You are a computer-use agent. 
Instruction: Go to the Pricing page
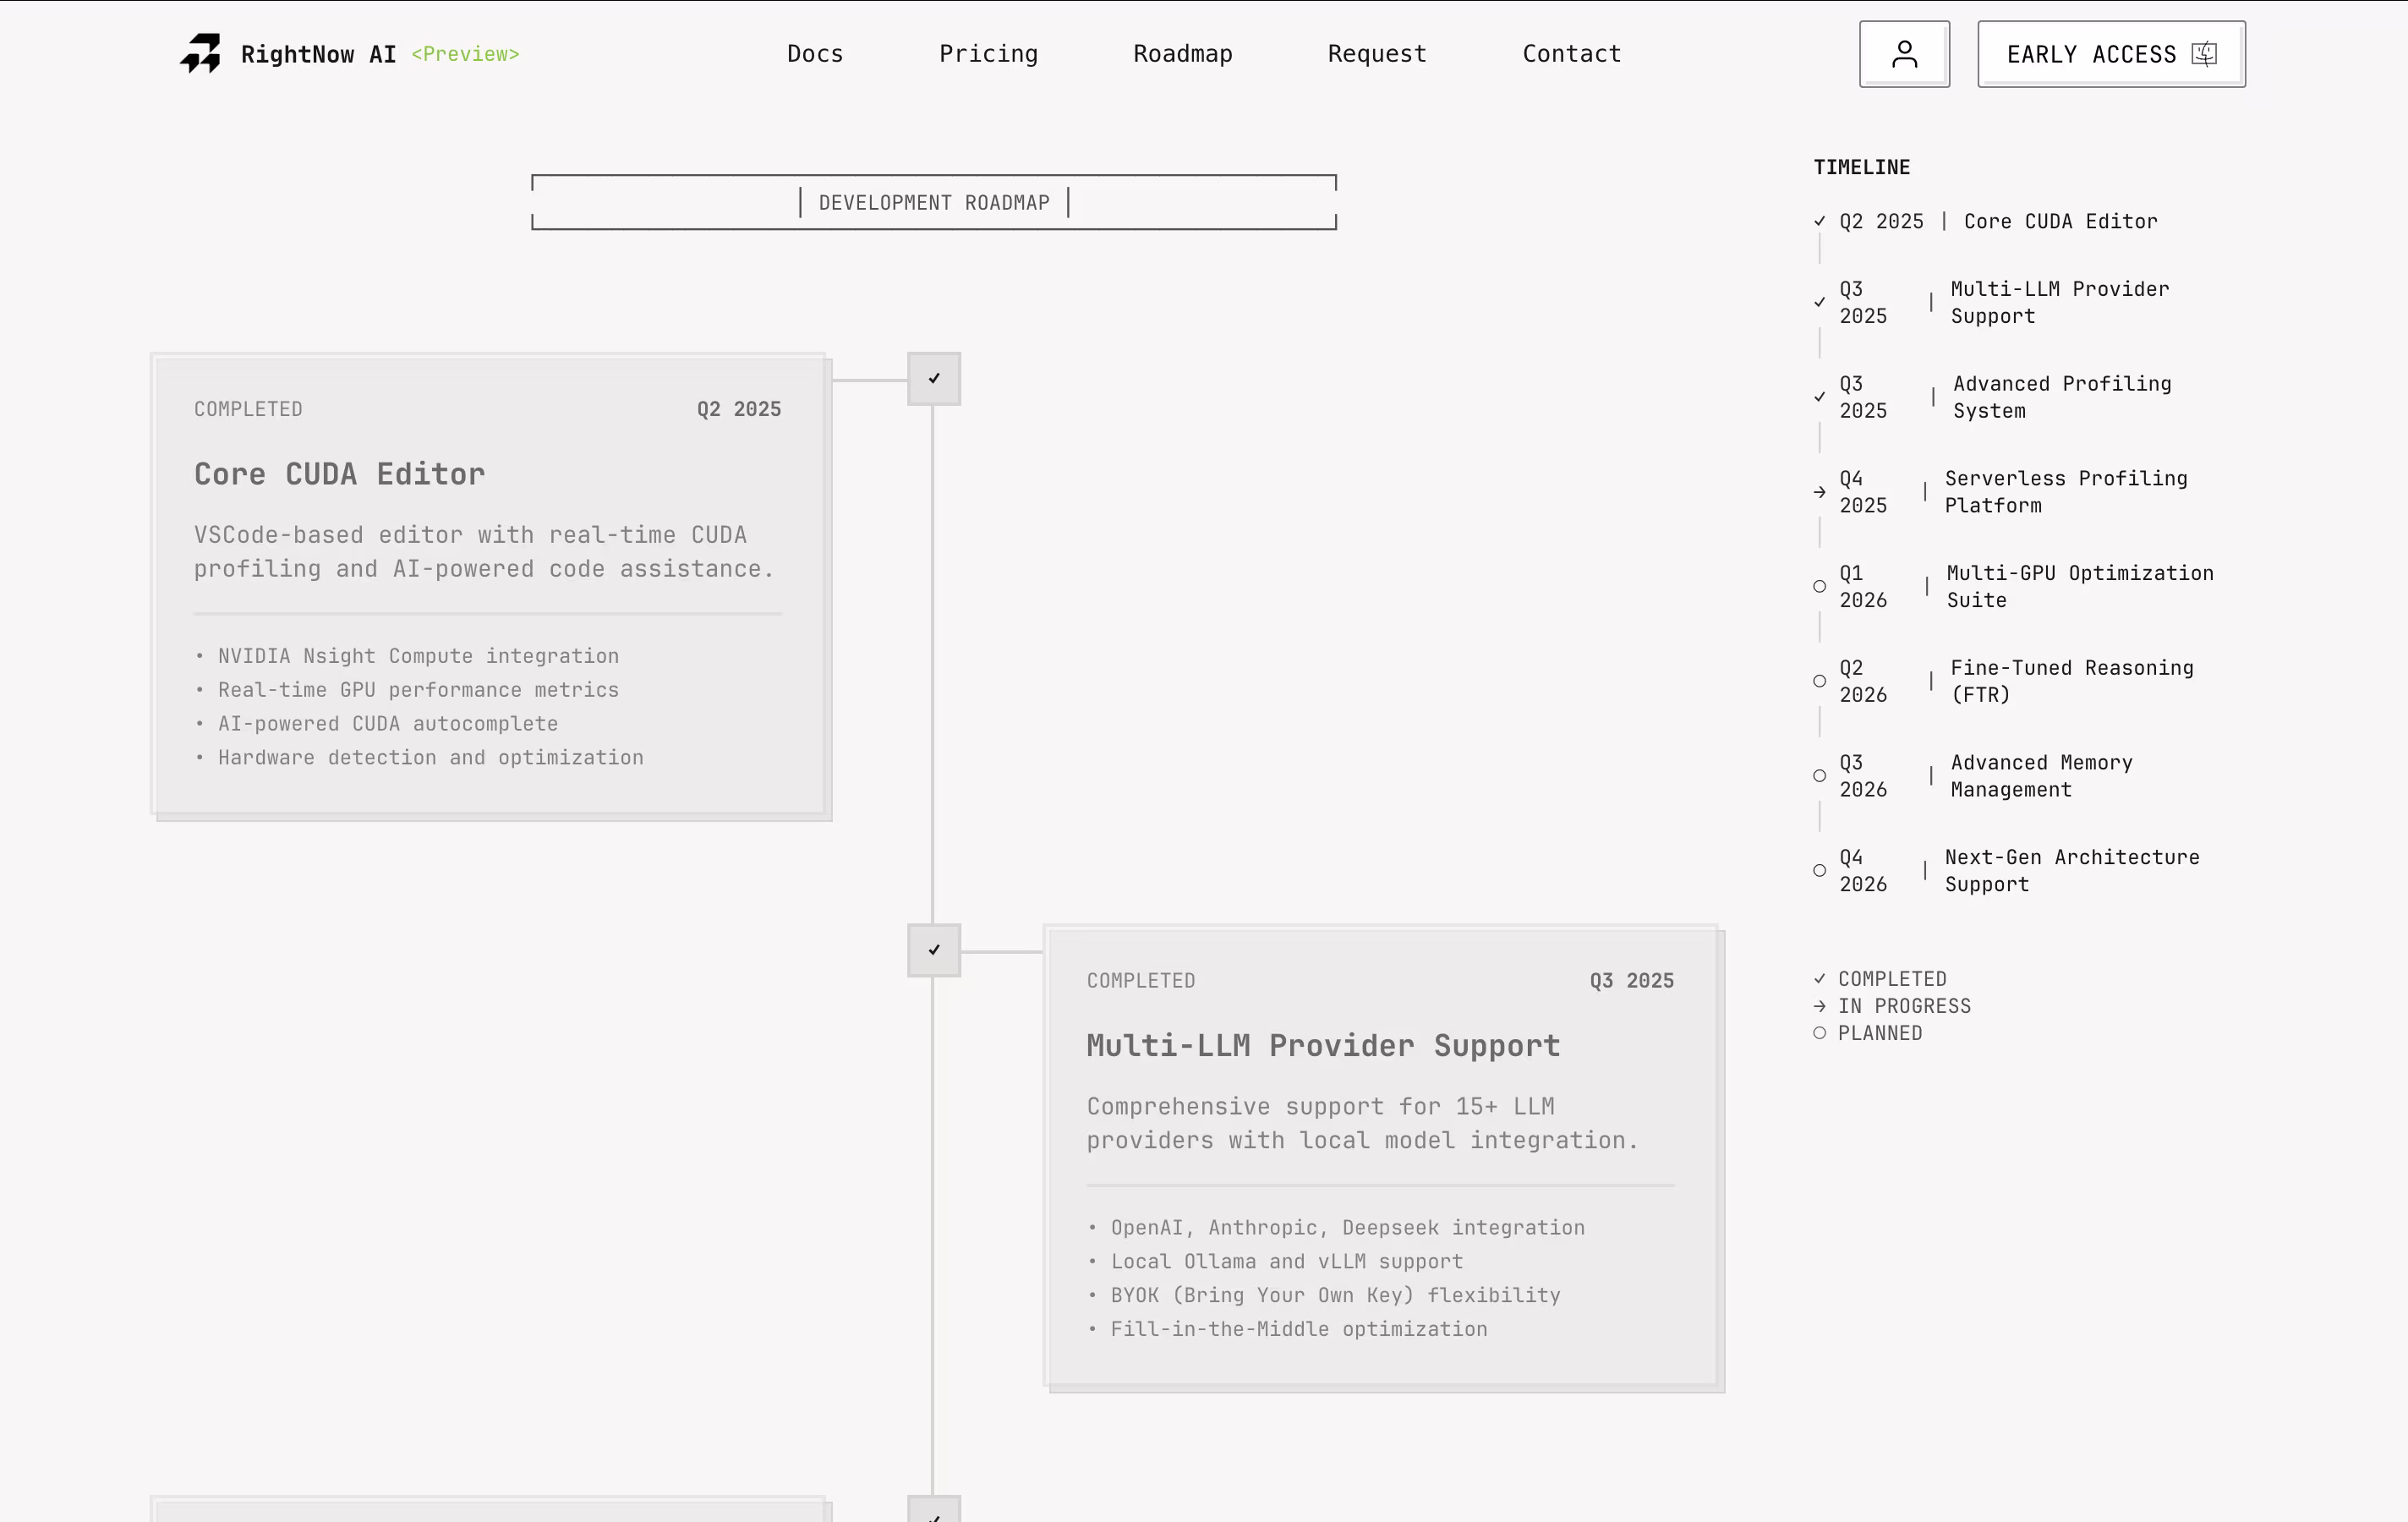click(x=988, y=54)
